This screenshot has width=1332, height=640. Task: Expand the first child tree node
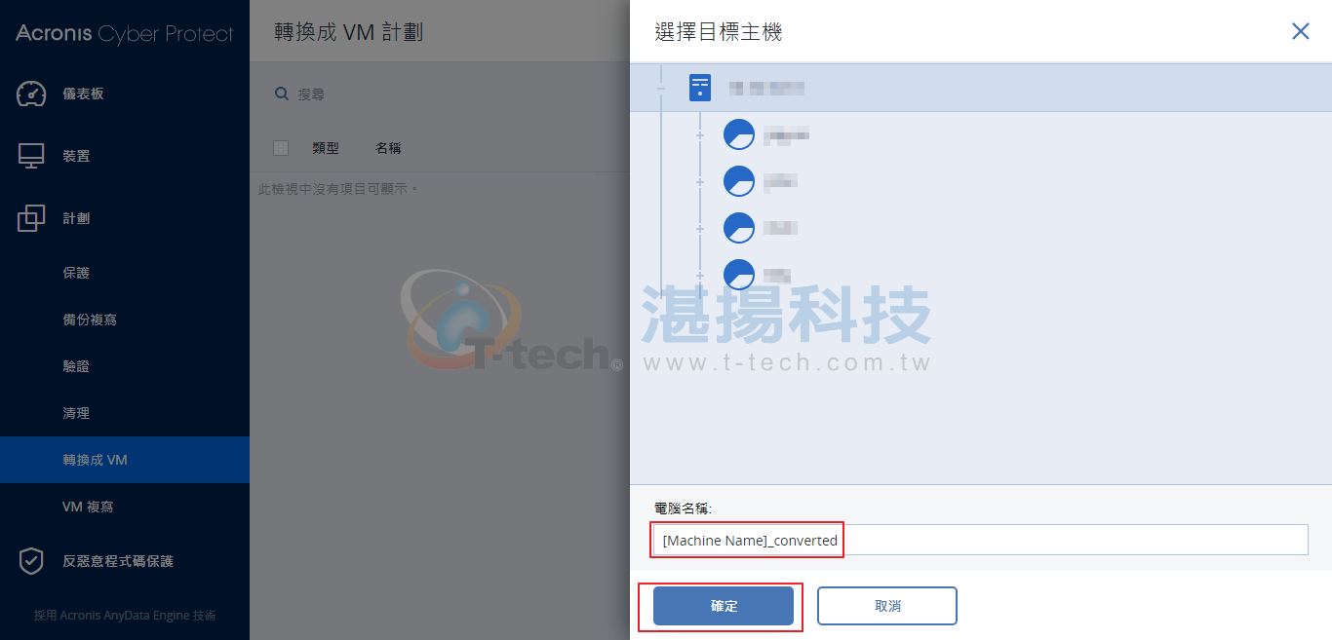699,135
